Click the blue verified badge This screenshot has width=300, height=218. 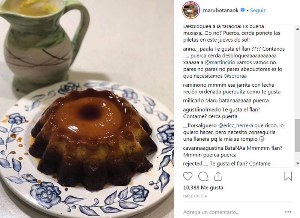pyautogui.click(x=242, y=10)
